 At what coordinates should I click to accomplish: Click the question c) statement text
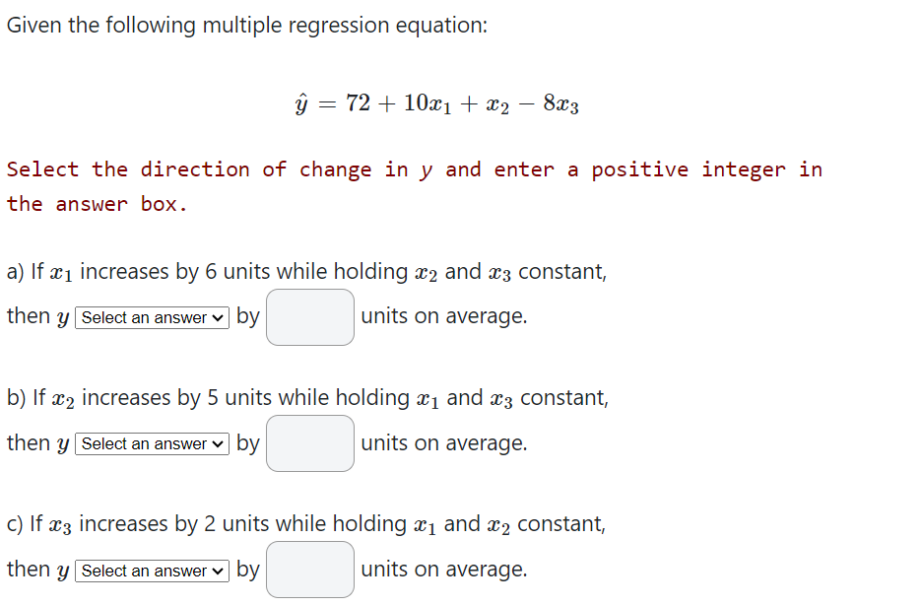click(305, 523)
